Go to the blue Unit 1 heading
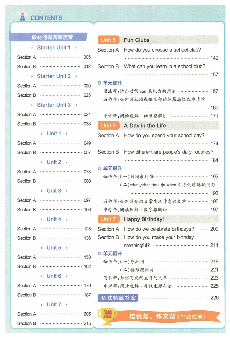 point(54,133)
